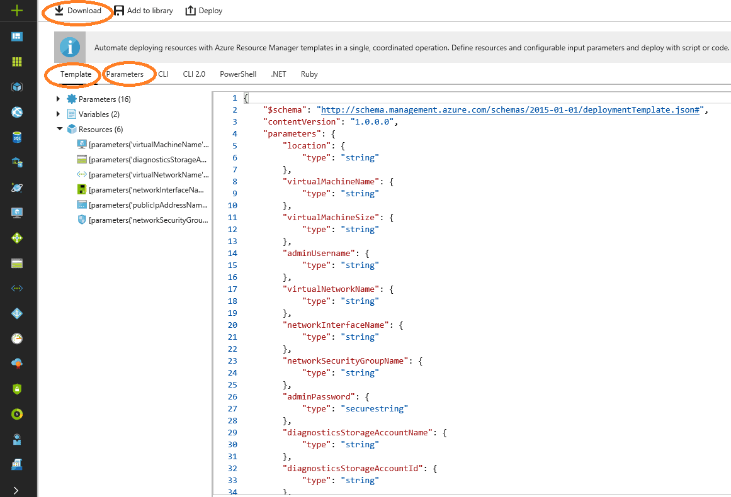Switch to the PowerShell tab
Screen dimensions: 731x497
click(238, 74)
